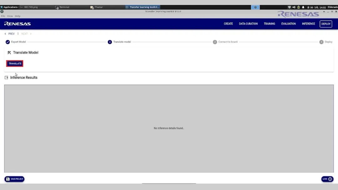
Task: Click the Wi-Fi network tray icon
Action: coord(289,7)
